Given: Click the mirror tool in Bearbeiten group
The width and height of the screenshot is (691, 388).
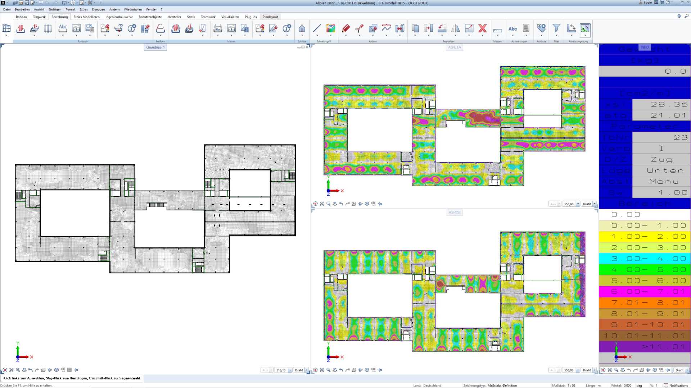Looking at the screenshot, I should (455, 29).
